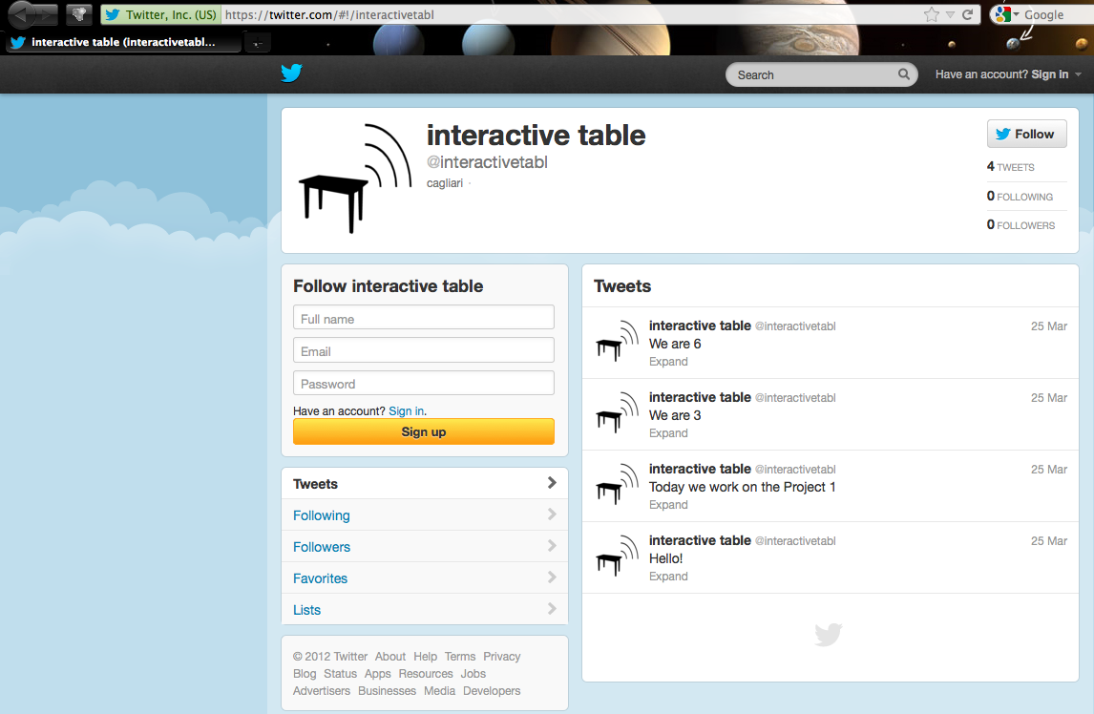
Task: Click the About footer link
Action: 390,656
